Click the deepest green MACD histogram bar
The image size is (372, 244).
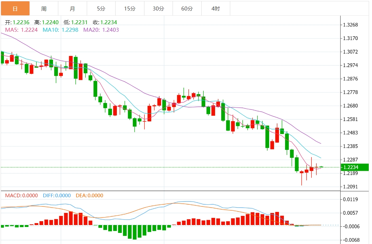[135, 232]
